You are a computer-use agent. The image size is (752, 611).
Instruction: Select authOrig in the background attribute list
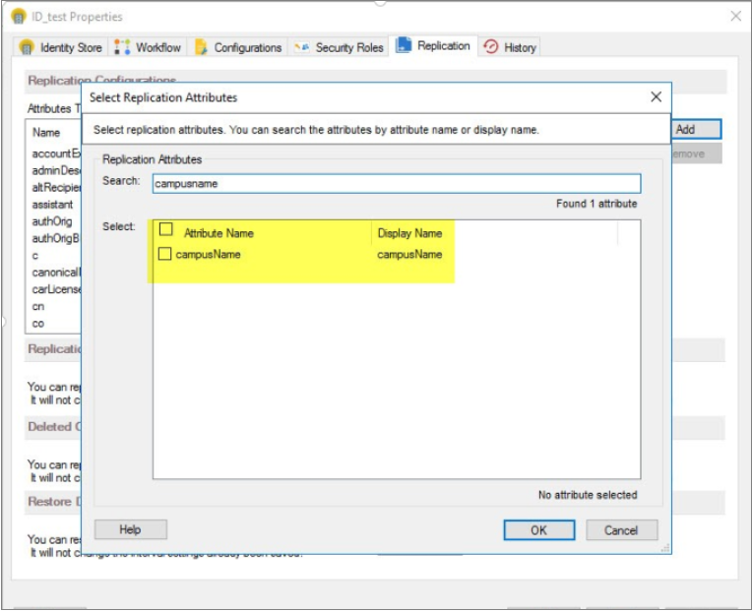coord(52,221)
